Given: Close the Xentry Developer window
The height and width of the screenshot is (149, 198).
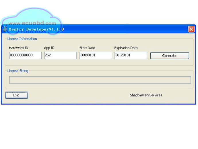Looking at the screenshot, I should pyautogui.click(x=191, y=29).
